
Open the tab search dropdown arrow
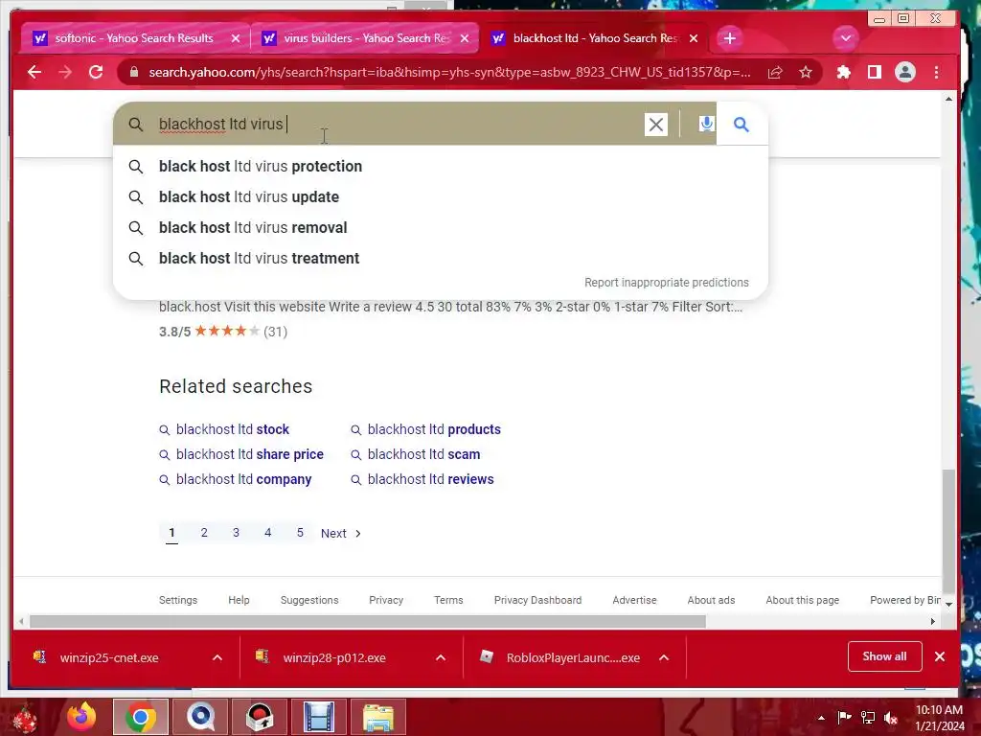point(846,38)
